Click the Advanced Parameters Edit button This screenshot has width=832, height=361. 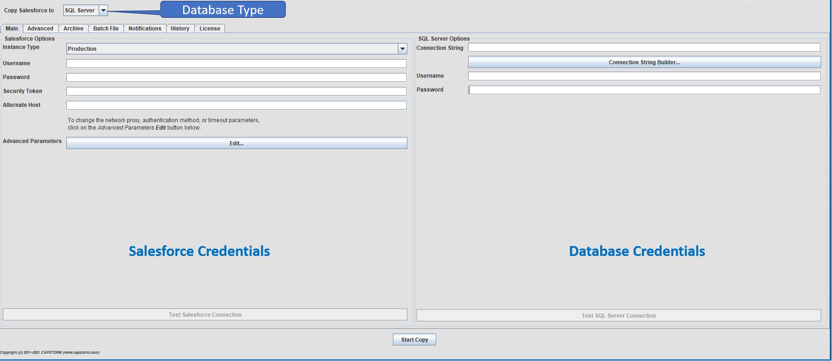[x=237, y=143]
